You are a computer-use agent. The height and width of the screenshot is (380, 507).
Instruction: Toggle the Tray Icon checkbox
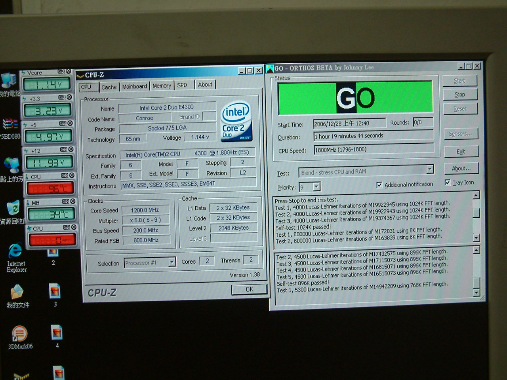coord(447,182)
